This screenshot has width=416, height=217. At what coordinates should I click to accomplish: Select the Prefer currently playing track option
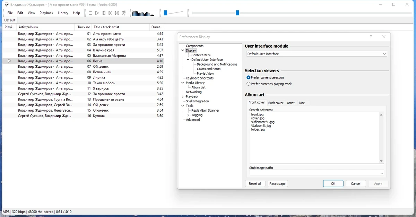coord(269,84)
